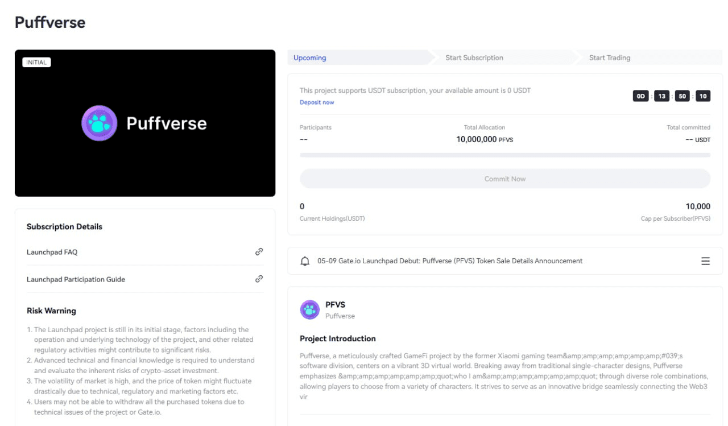Select the Upcoming stage tab
The image size is (728, 426).
click(310, 57)
